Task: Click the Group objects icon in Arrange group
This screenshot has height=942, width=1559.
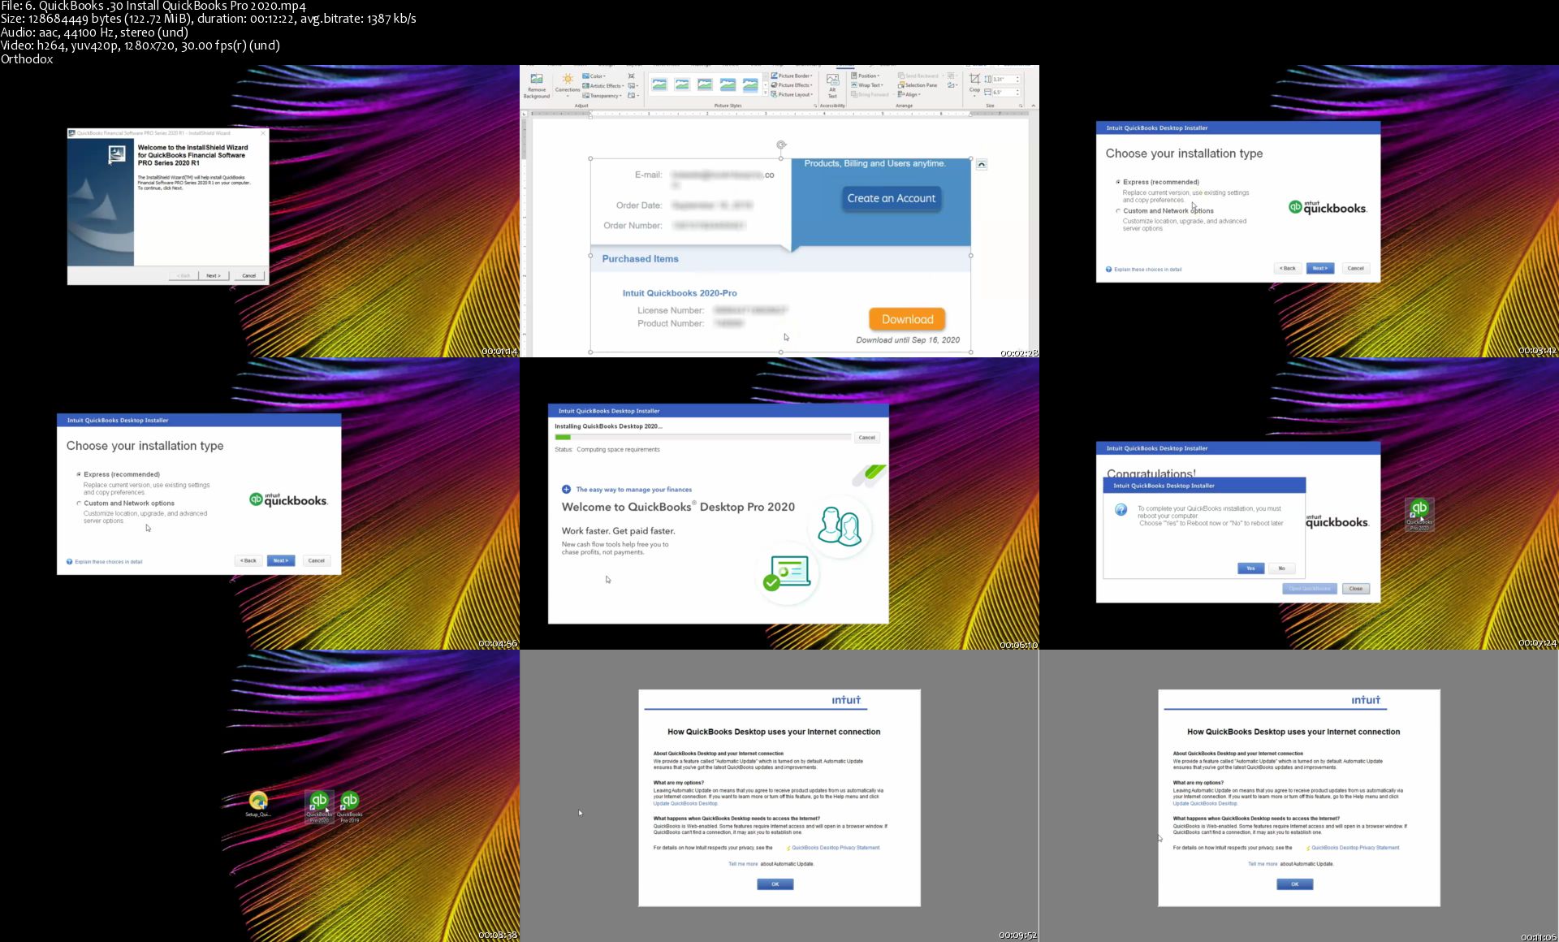Action: [x=952, y=76]
